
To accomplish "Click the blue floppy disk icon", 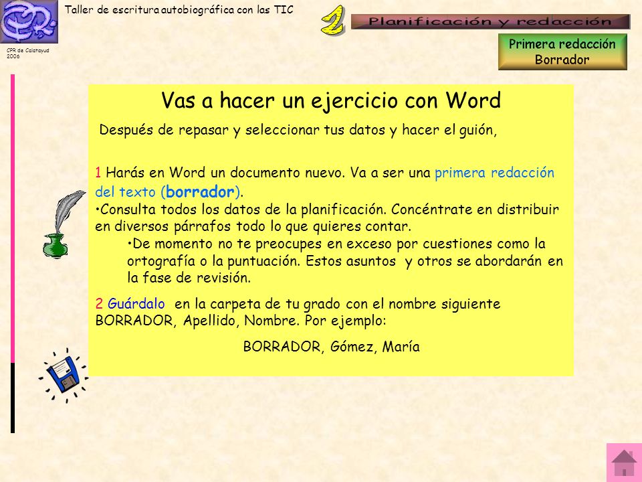I will pos(64,375).
